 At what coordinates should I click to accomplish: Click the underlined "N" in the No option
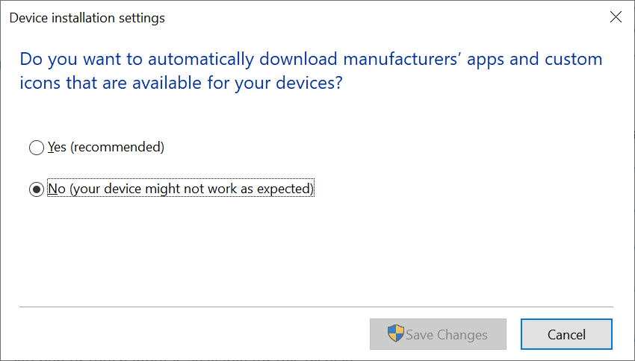52,189
